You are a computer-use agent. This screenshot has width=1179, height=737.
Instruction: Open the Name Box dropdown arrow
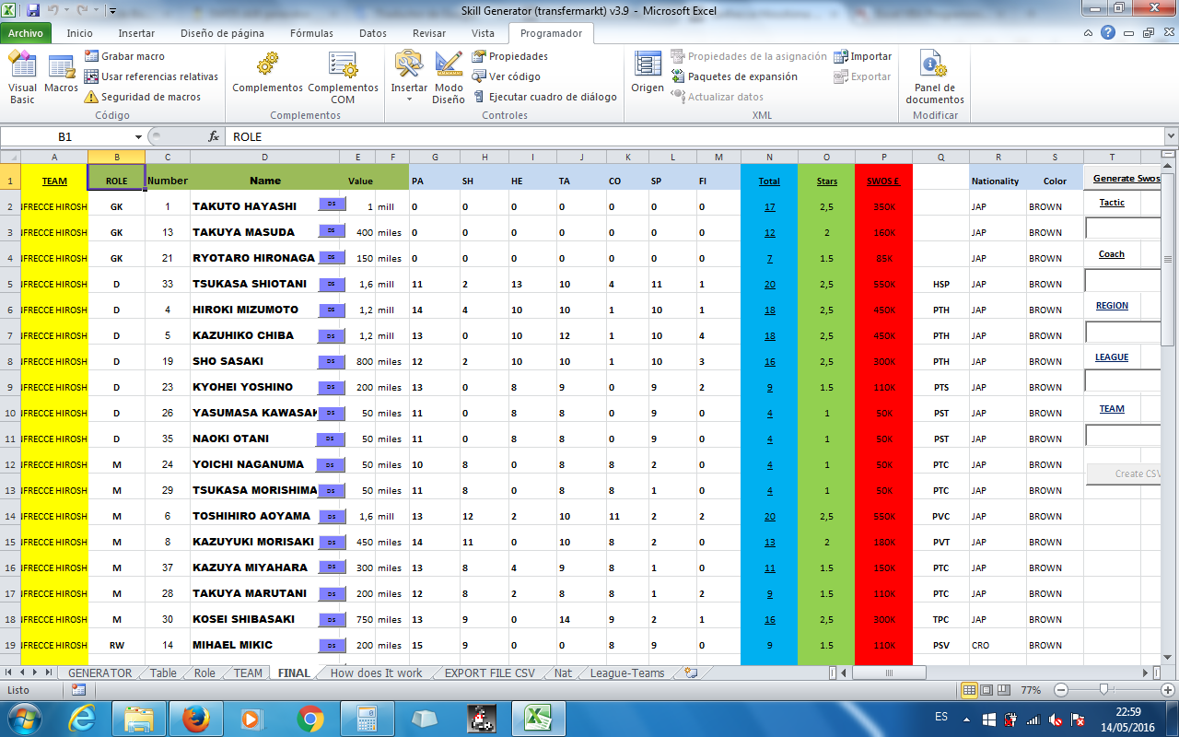pyautogui.click(x=138, y=136)
